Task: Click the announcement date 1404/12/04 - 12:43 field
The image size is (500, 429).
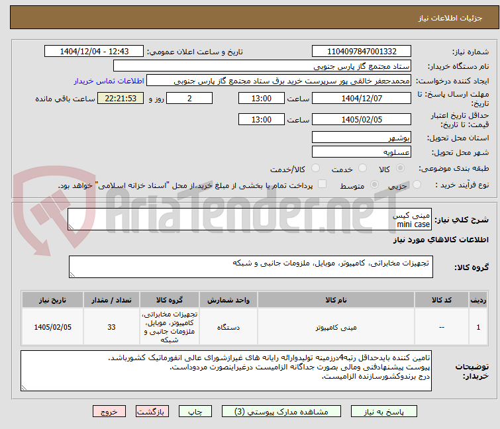Action: tap(94, 52)
